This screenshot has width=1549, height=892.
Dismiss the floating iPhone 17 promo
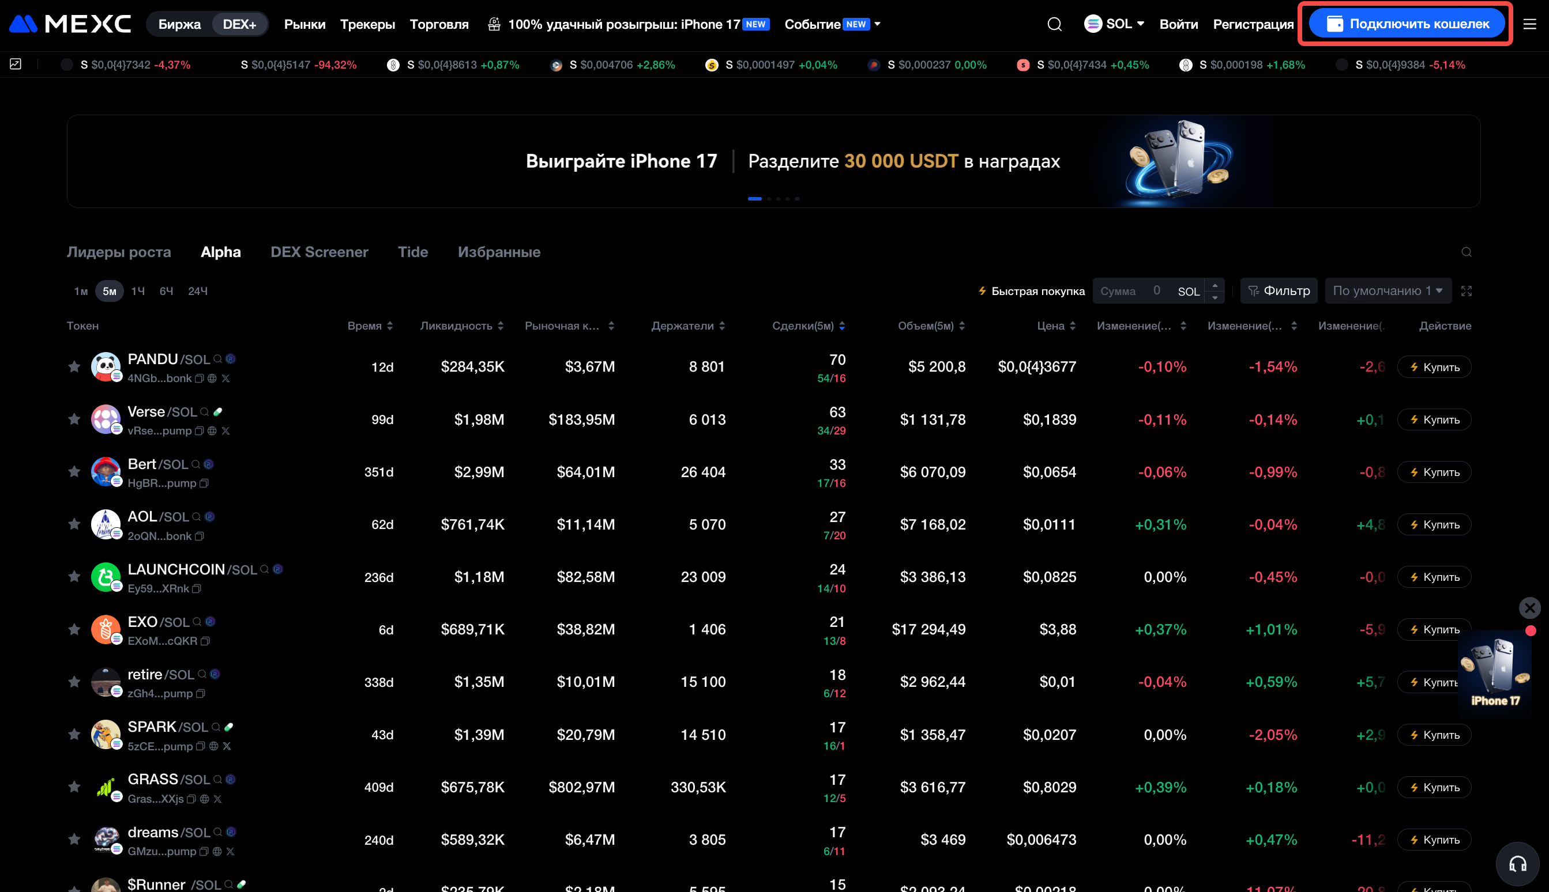pos(1529,608)
